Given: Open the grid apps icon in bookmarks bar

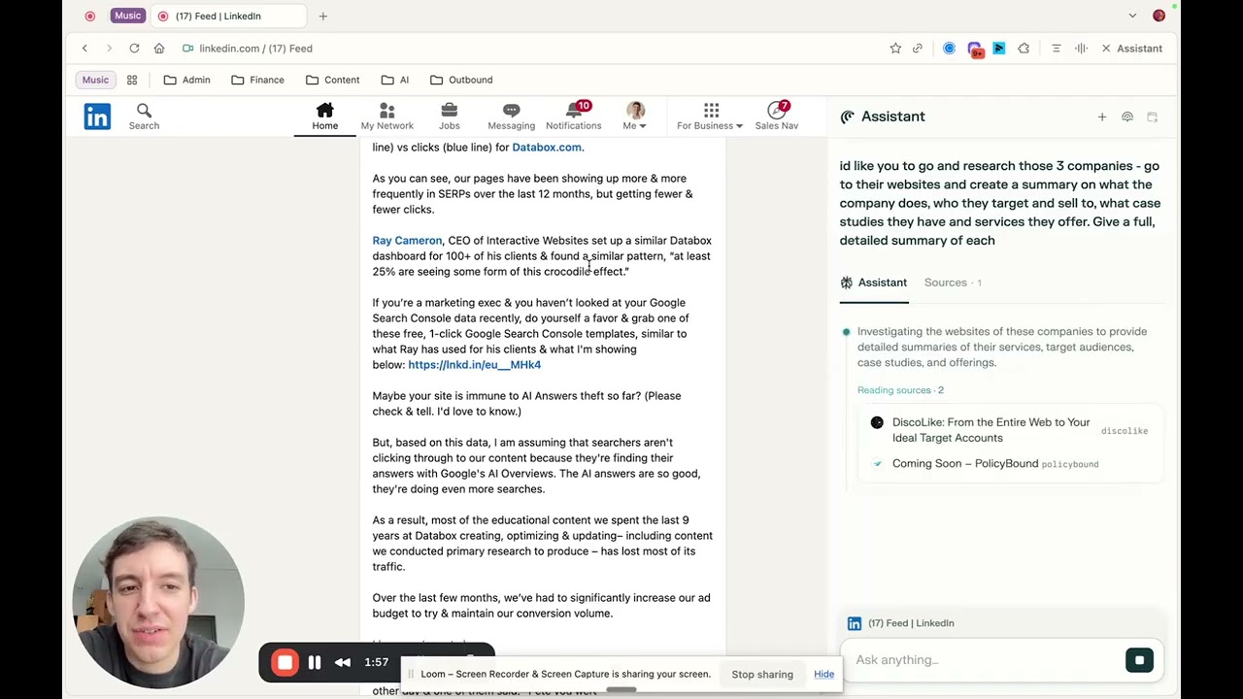Looking at the screenshot, I should click(x=132, y=80).
